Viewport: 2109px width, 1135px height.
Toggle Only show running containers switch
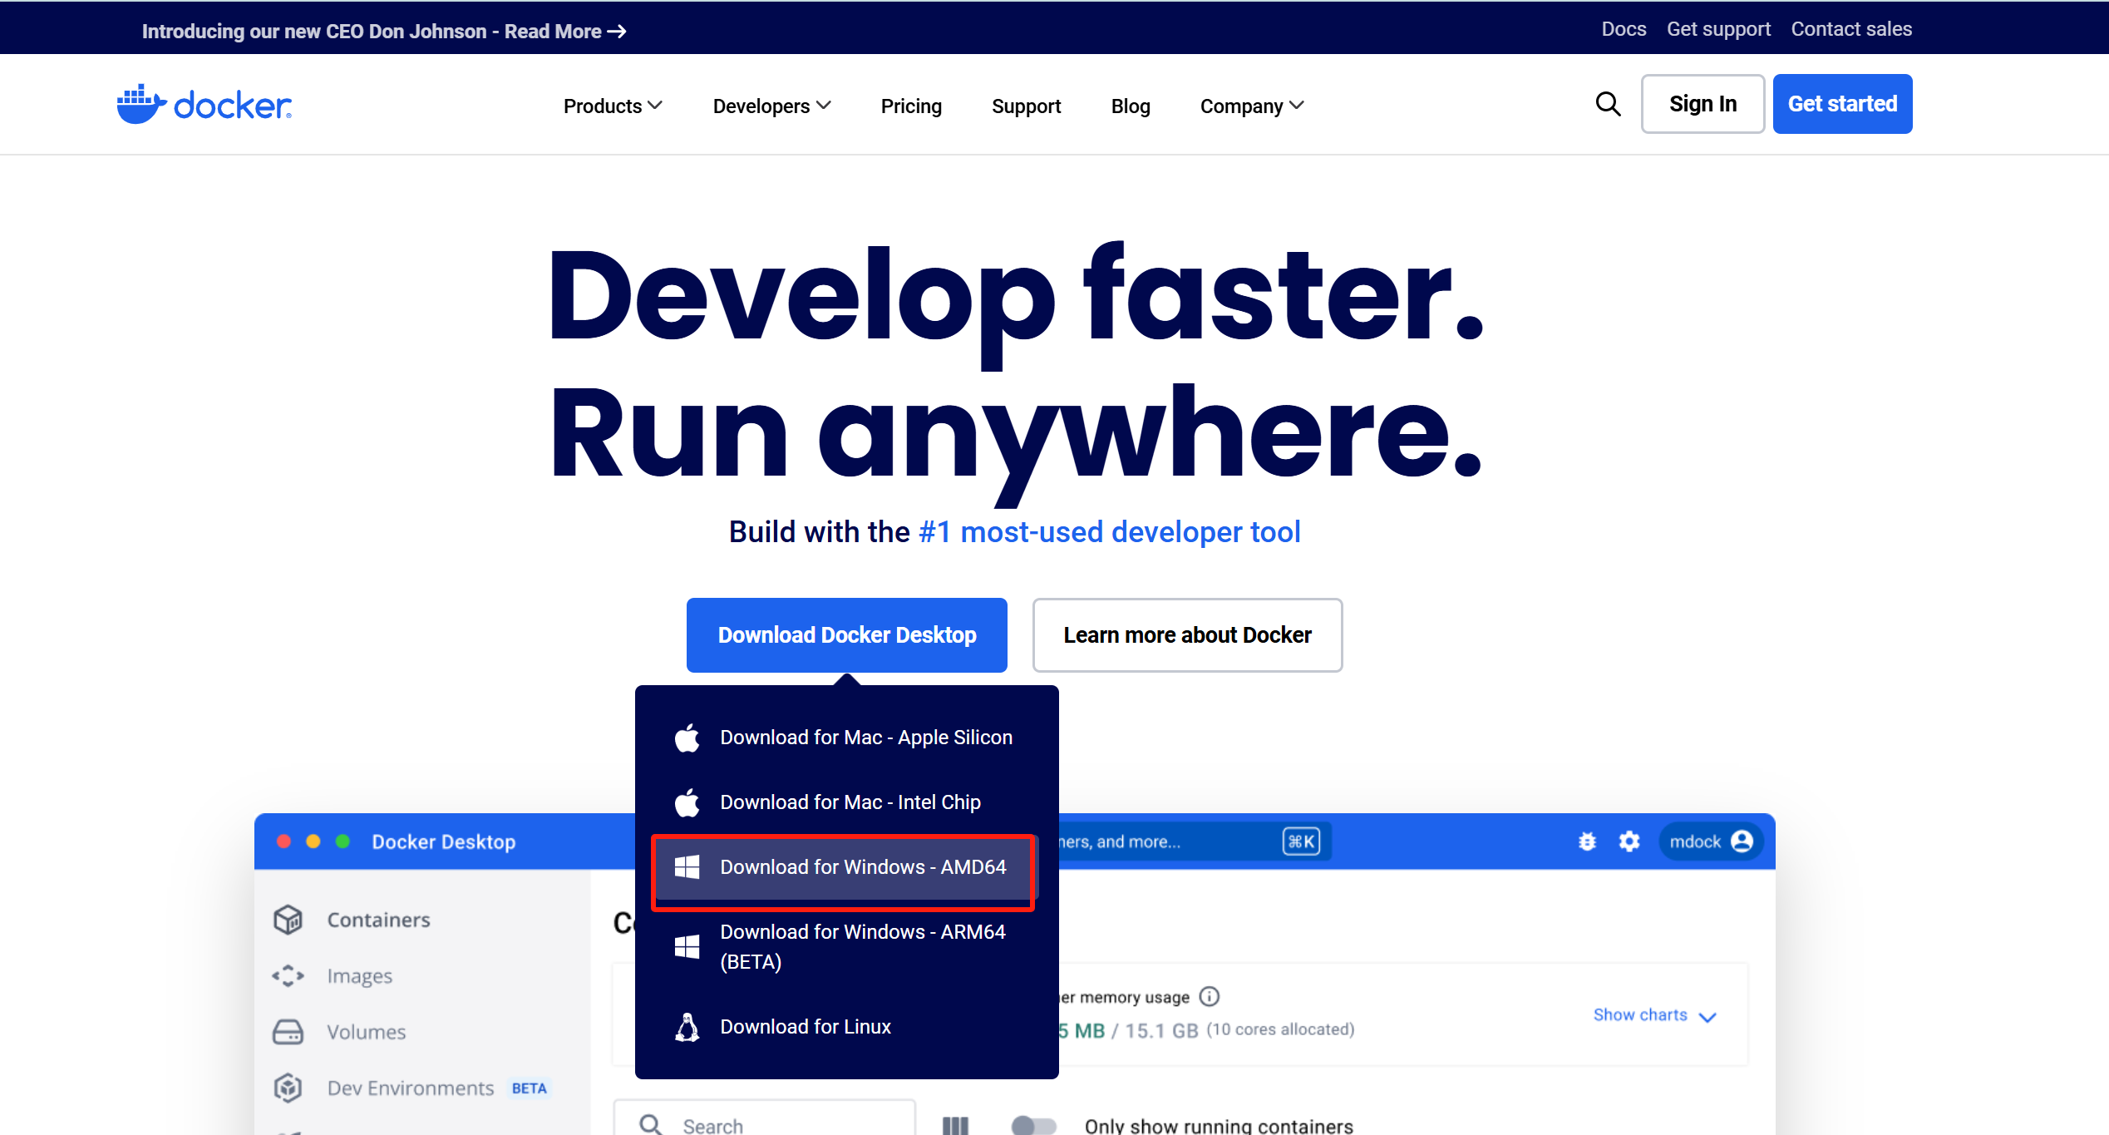click(x=1033, y=1126)
